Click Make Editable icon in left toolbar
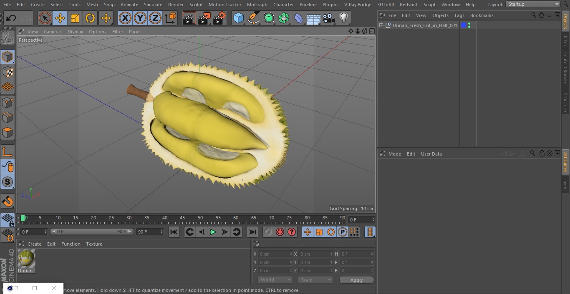The width and height of the screenshot is (570, 294). tap(8, 38)
